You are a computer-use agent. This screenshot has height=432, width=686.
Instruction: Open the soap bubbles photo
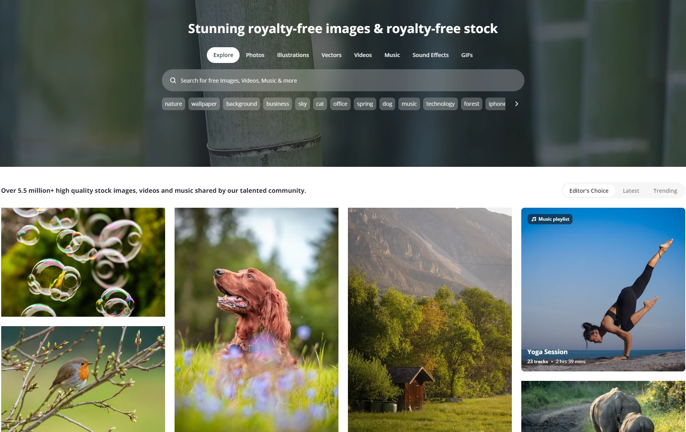[83, 262]
